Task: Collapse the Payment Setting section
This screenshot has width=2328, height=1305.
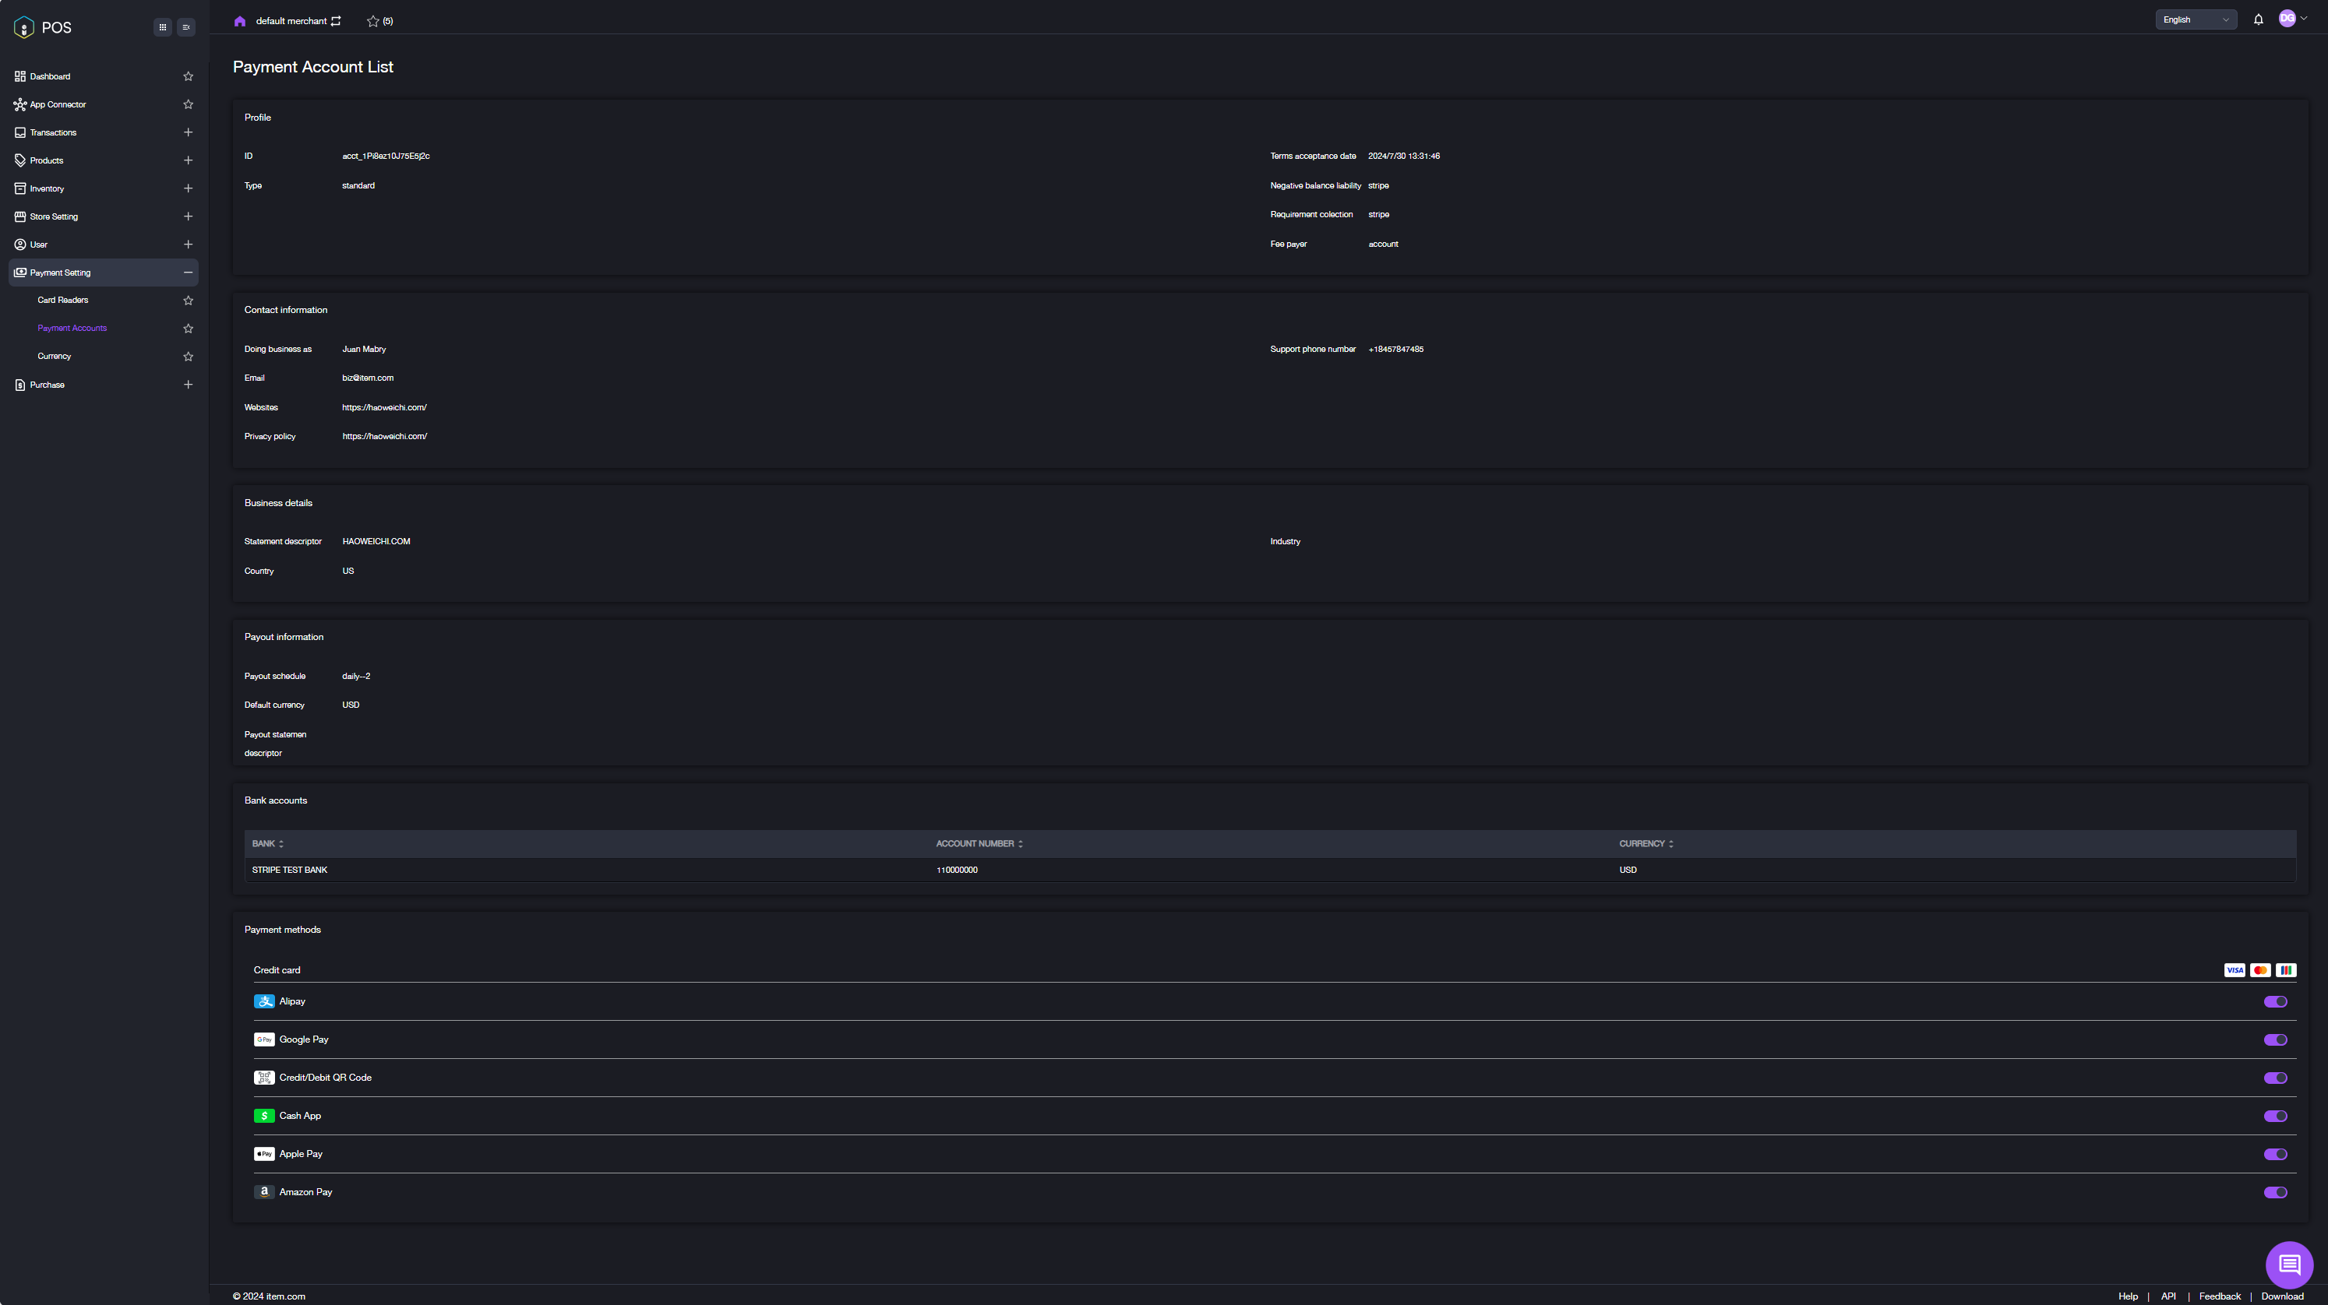Action: (x=188, y=273)
